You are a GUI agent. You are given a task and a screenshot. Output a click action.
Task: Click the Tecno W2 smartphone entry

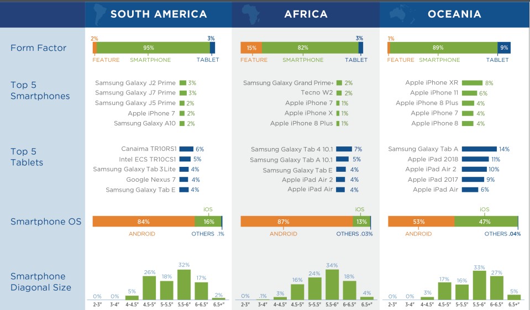click(x=317, y=93)
